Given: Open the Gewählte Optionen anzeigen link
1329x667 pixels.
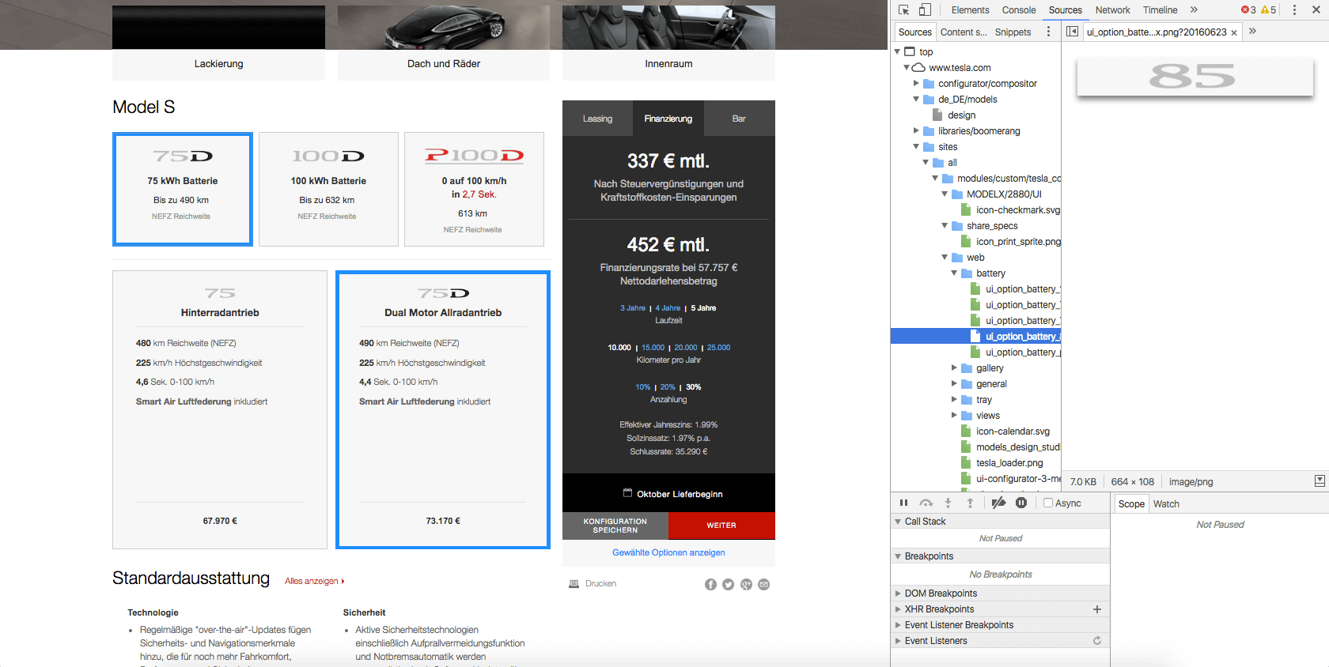Looking at the screenshot, I should (x=668, y=552).
